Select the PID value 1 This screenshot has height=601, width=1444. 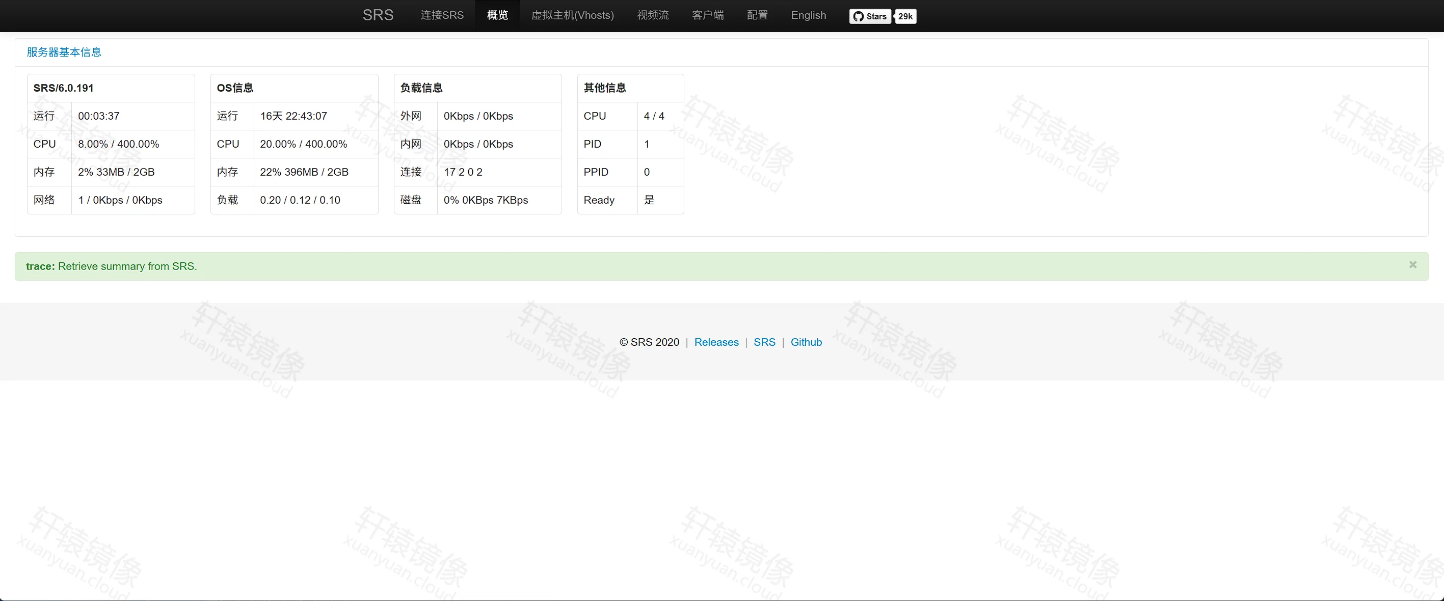point(646,144)
